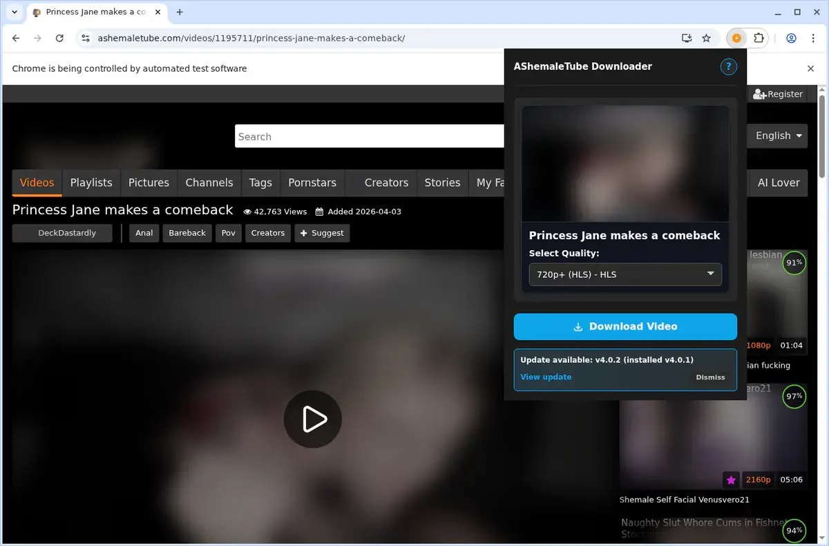Click the 97% rating circle
The height and width of the screenshot is (546, 829).
click(x=794, y=397)
